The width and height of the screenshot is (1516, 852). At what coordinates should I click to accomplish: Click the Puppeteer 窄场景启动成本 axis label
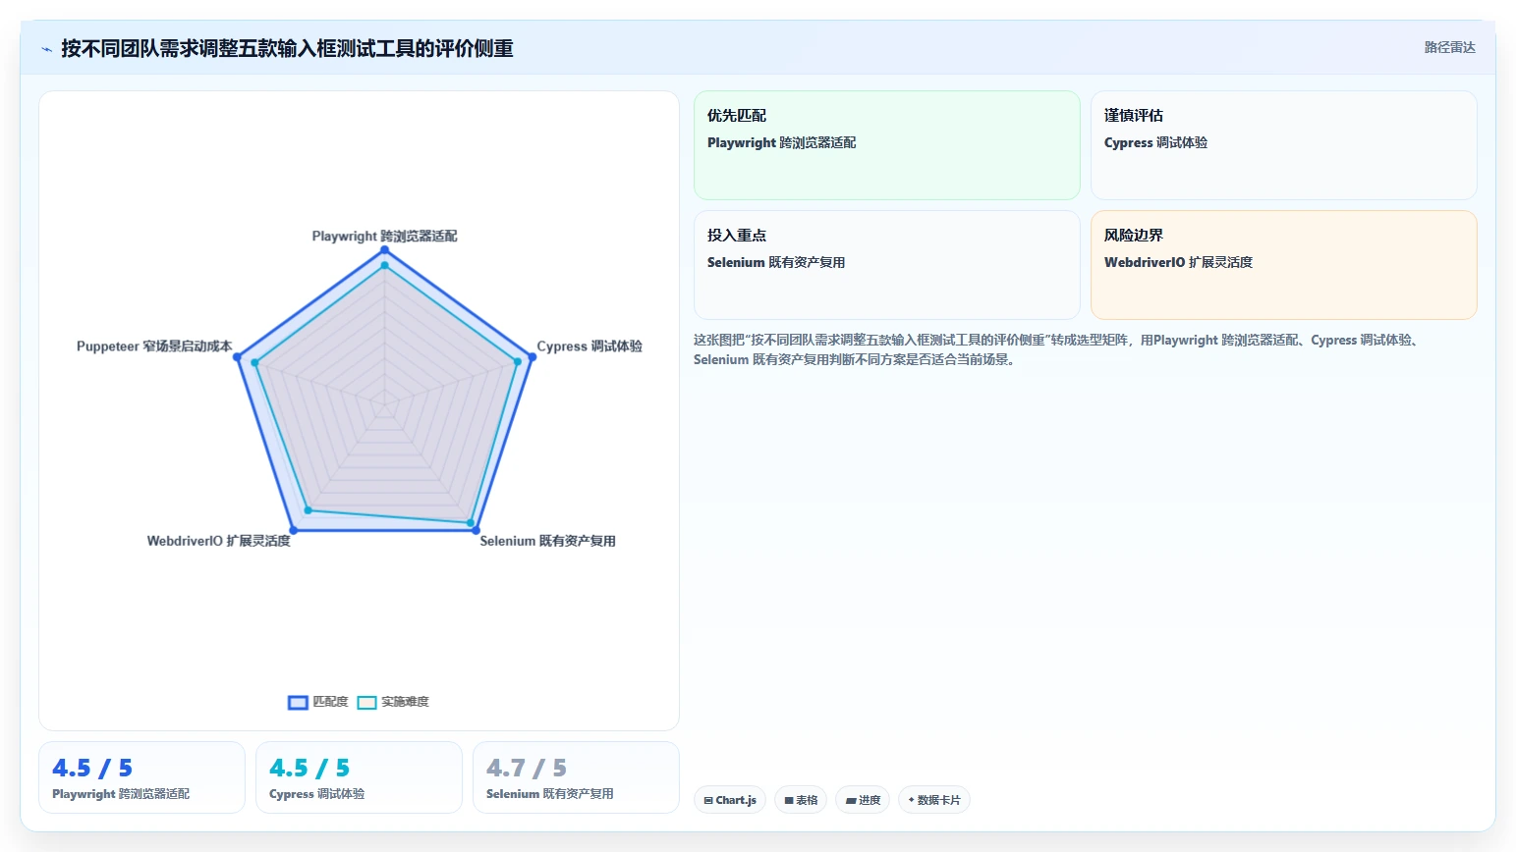pyautogui.click(x=154, y=346)
